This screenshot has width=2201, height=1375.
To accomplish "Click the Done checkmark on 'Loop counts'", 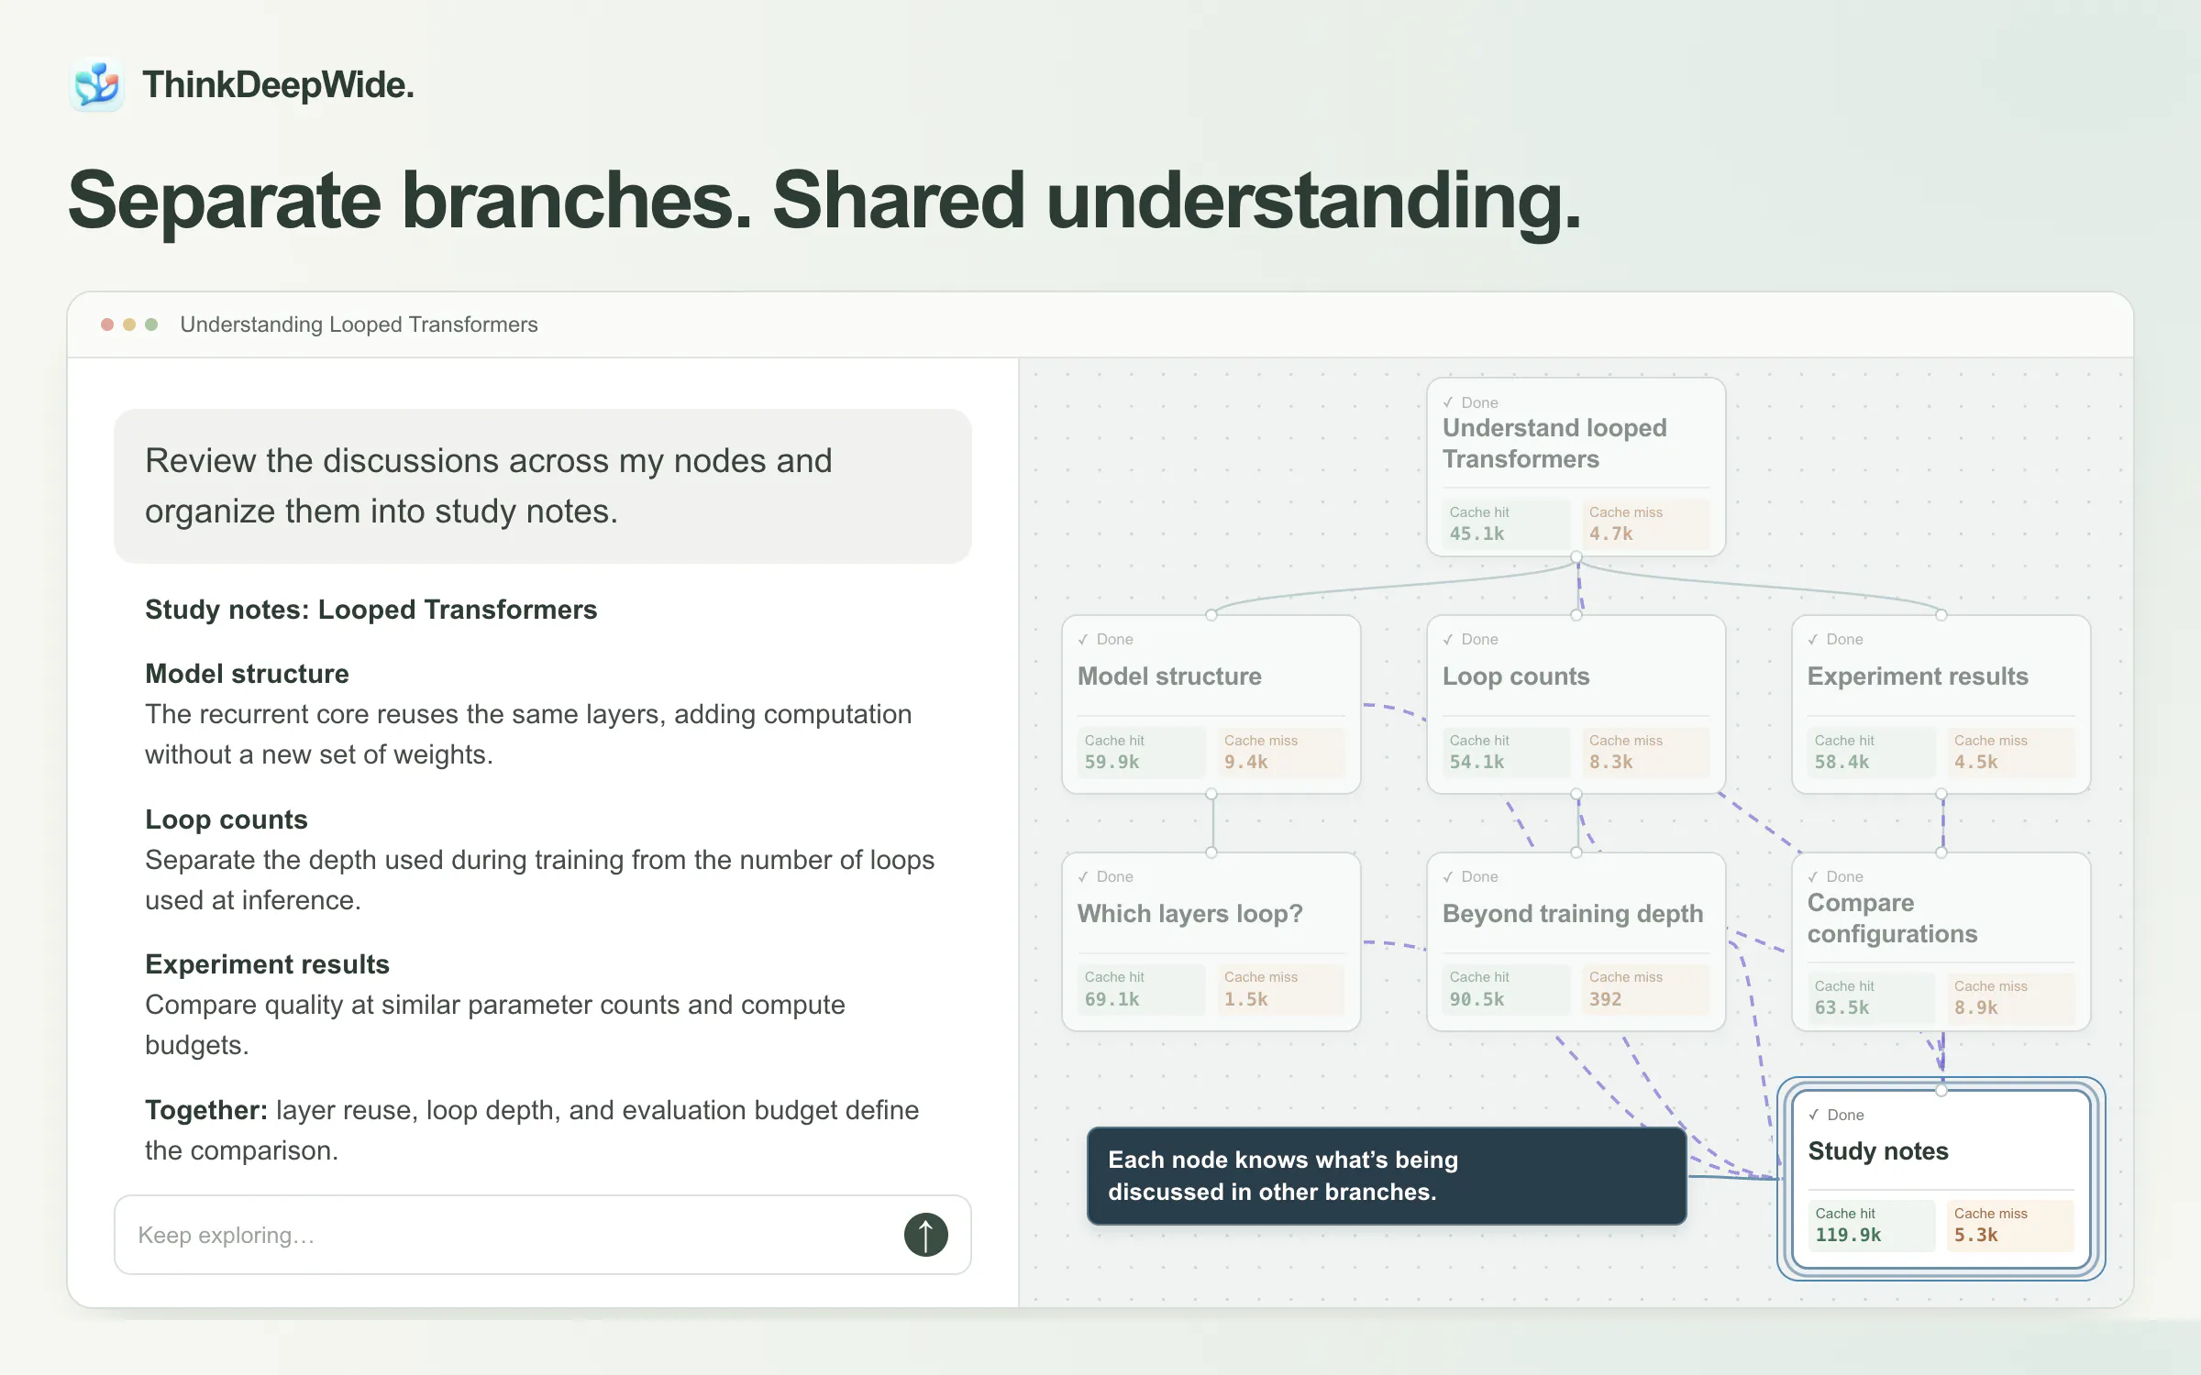I will point(1447,639).
